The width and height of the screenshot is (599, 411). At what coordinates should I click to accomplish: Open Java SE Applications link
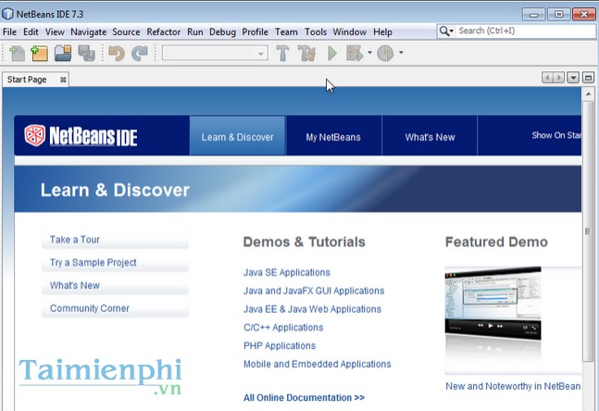(x=286, y=272)
